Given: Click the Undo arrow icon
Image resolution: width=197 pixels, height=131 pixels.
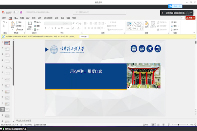Looking at the screenshot, I should coord(4,22).
